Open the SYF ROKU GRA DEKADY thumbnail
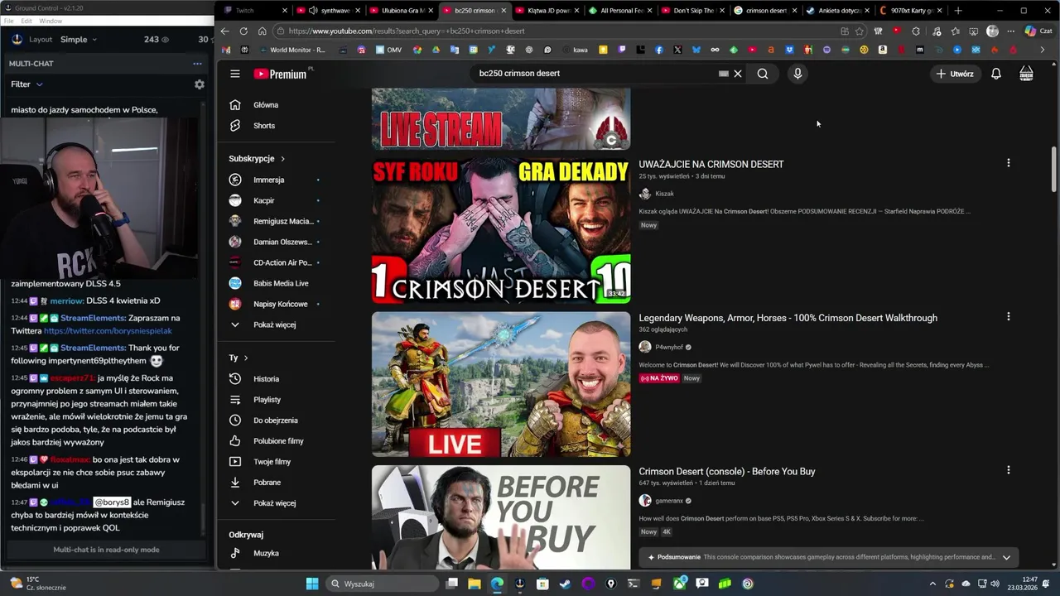Screen dimensions: 1060x596 [501, 230]
